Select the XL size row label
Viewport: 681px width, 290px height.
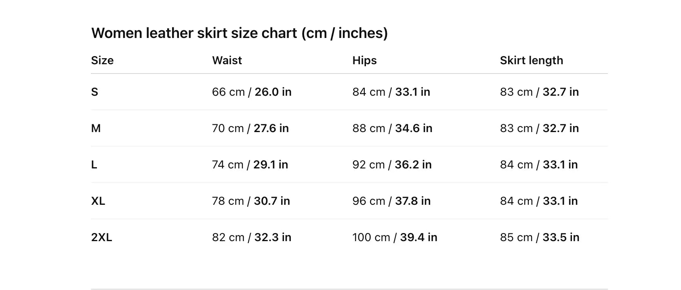click(98, 201)
